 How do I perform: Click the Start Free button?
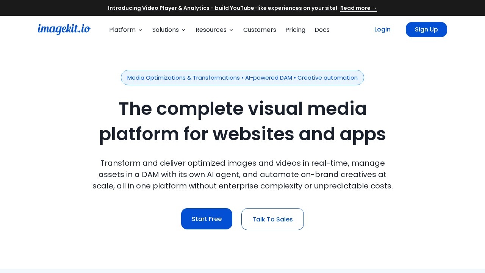tap(207, 219)
